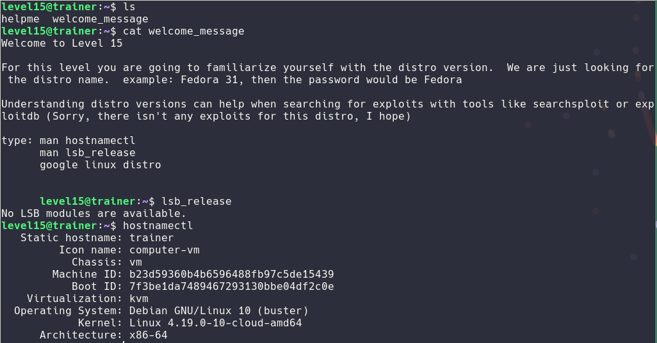Click the Boot ID hash value

[231, 286]
